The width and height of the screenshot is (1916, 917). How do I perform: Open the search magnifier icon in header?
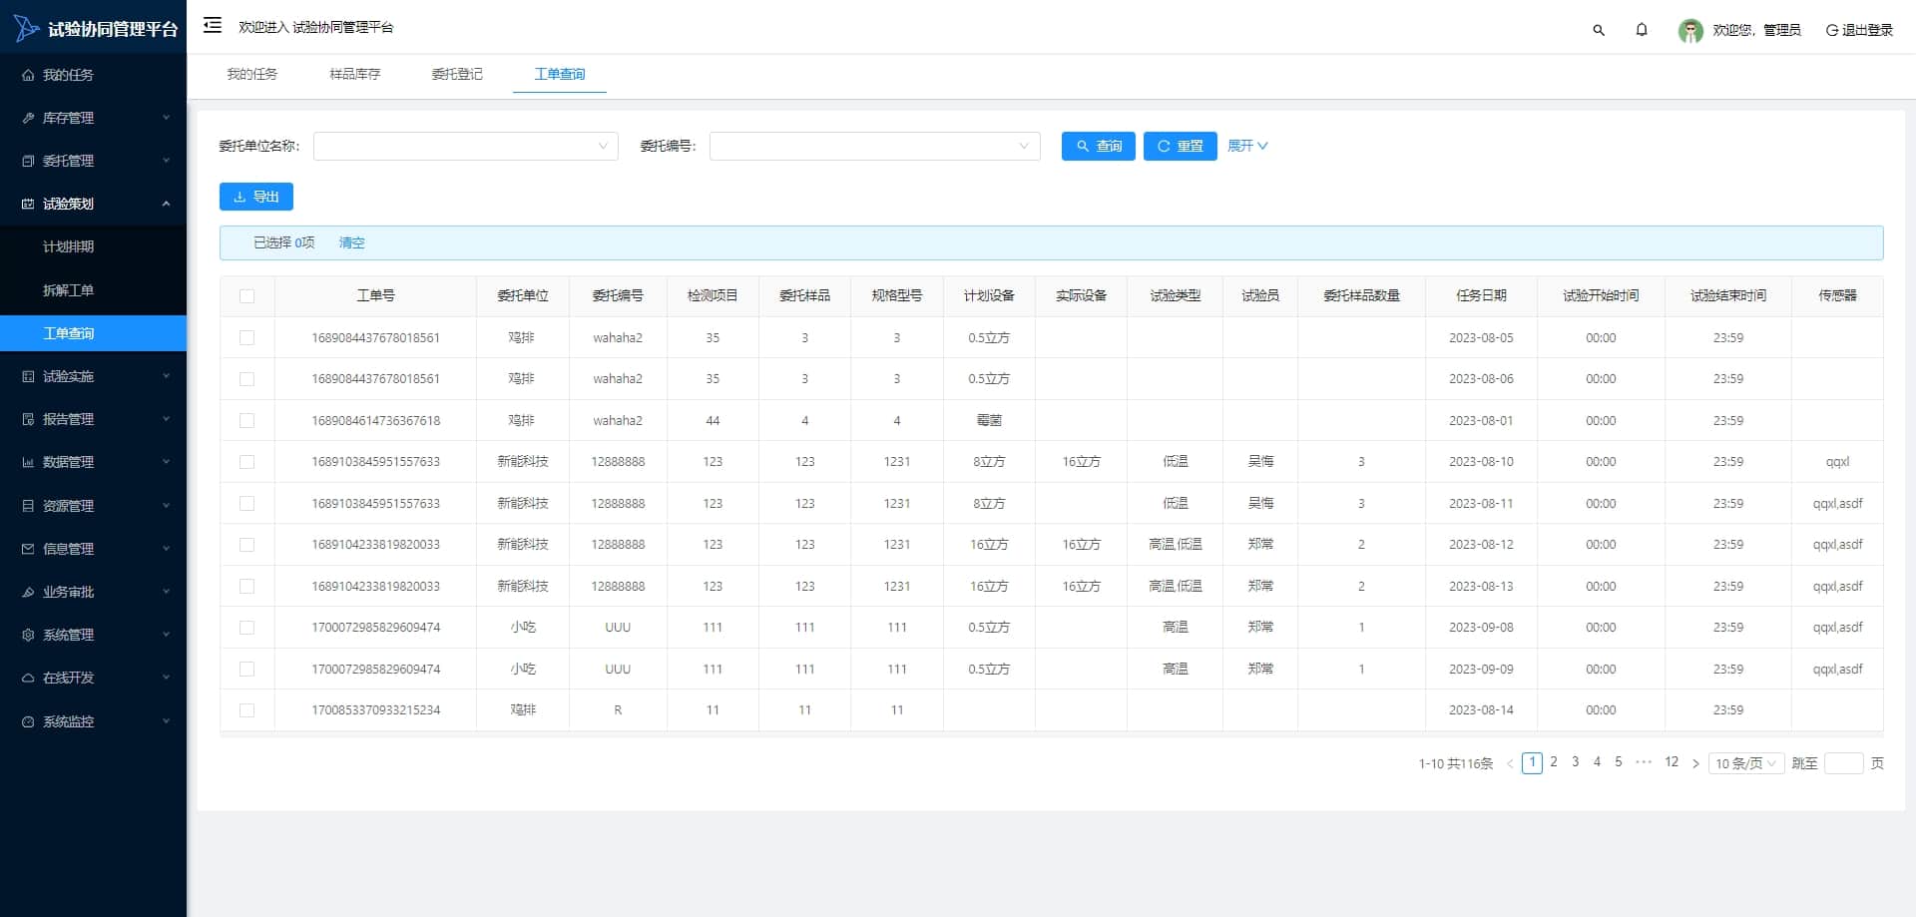coord(1599,30)
